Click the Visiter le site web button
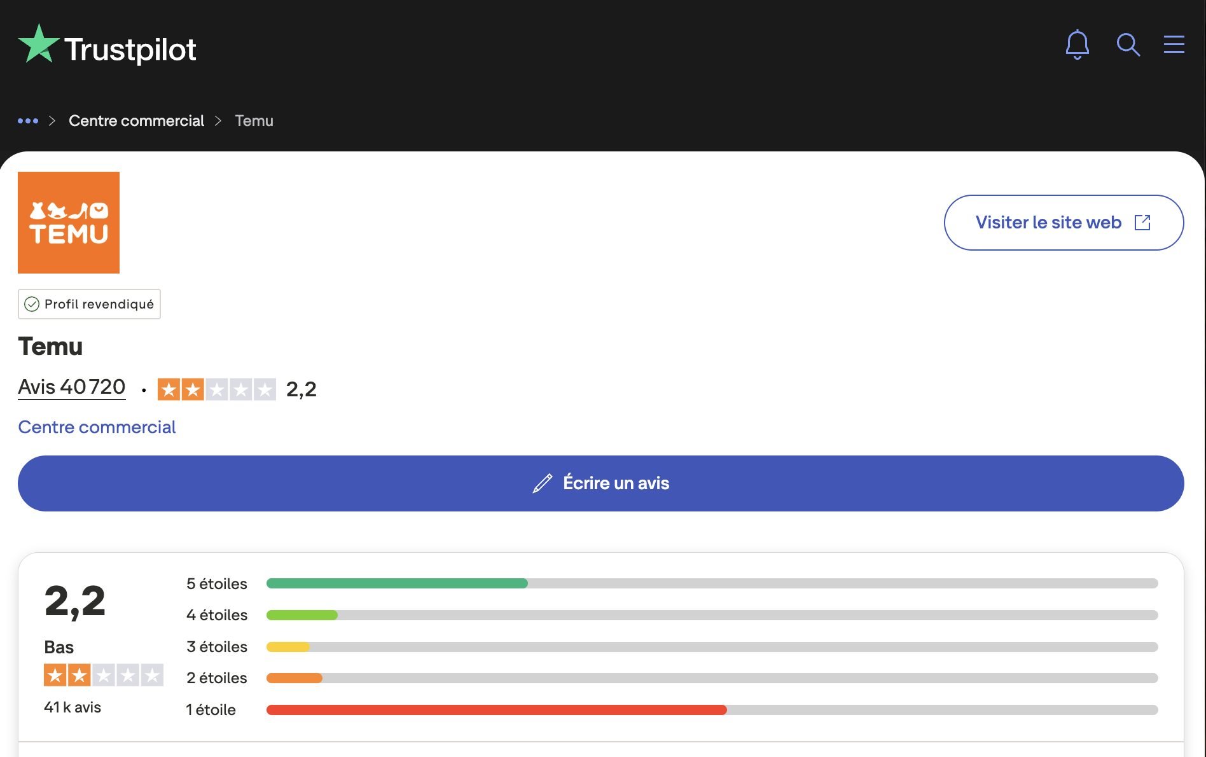 pos(1064,223)
